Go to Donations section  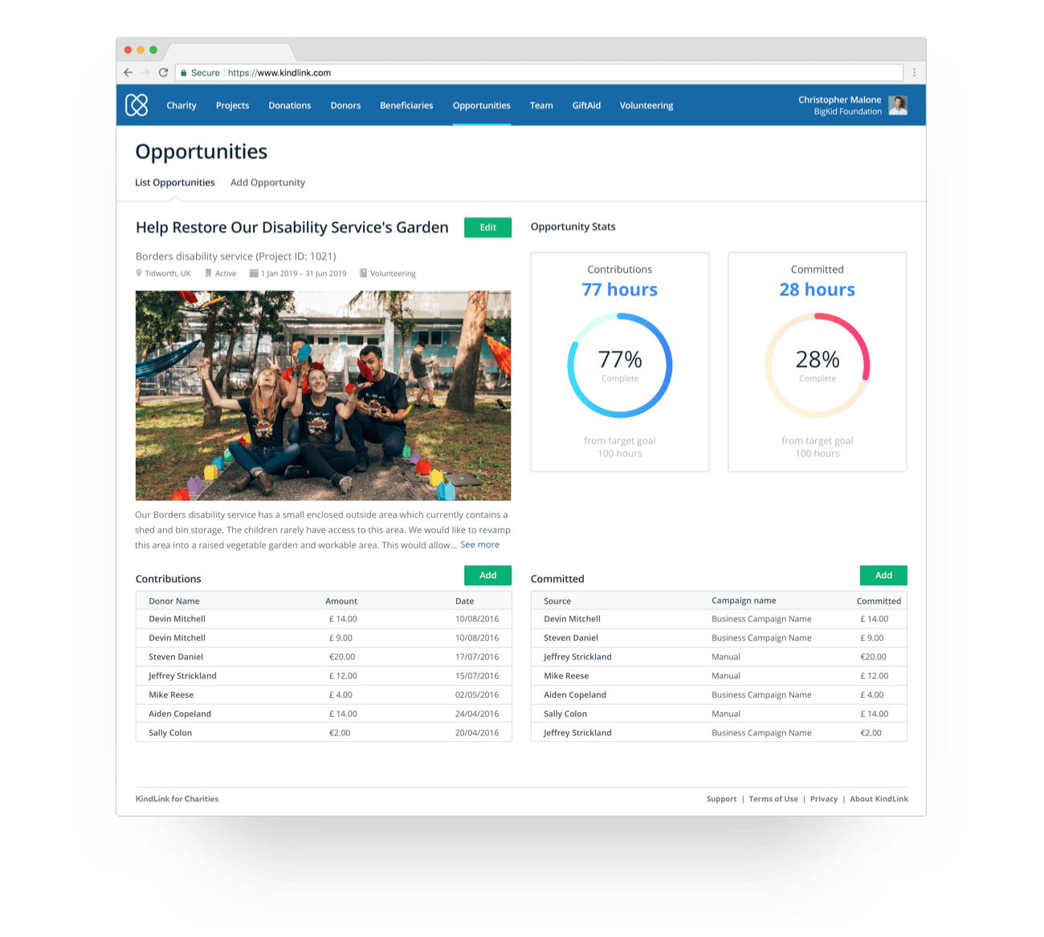point(290,105)
